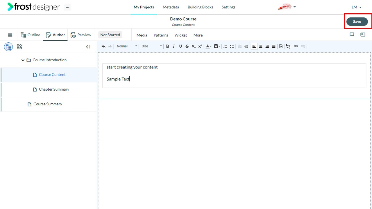Screen dimensions: 372x209
Task: Open the Patterns menu
Action: tap(161, 35)
